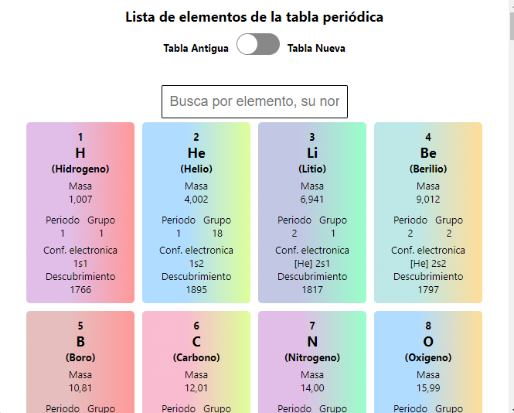This screenshot has height=413, width=514.
Task: Click the 'Li' symbol in the Litio card
Action: [312, 152]
